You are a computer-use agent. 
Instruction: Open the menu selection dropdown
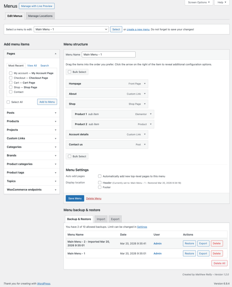(x=71, y=29)
